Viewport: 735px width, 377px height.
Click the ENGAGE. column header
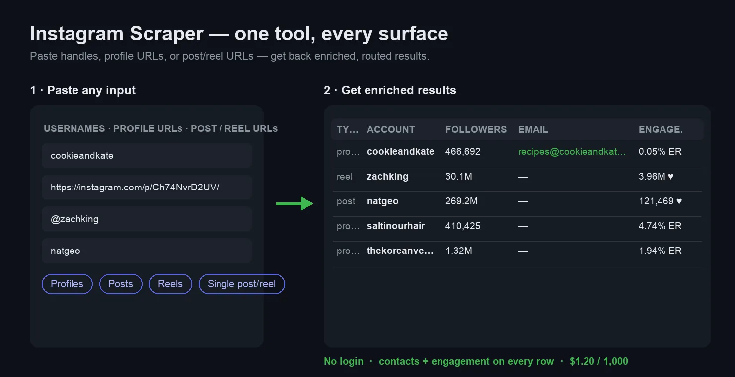tap(661, 129)
